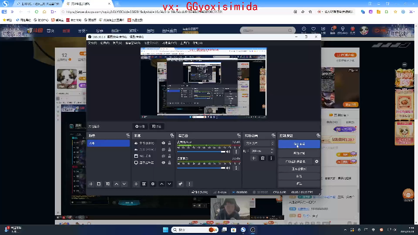Show the second text source via eye icon

coord(164,149)
